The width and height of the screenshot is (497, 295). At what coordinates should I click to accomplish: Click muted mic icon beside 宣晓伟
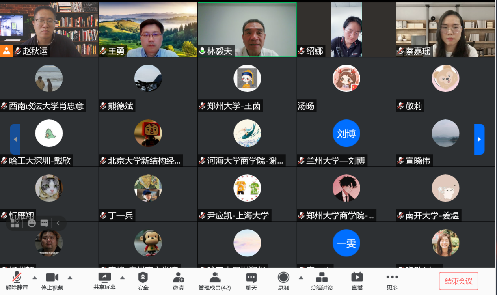[x=400, y=161]
